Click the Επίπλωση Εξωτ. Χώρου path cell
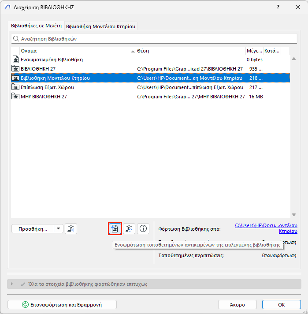 [x=190, y=87]
